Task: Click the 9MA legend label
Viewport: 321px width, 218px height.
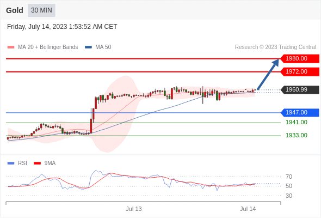Action: [50, 163]
